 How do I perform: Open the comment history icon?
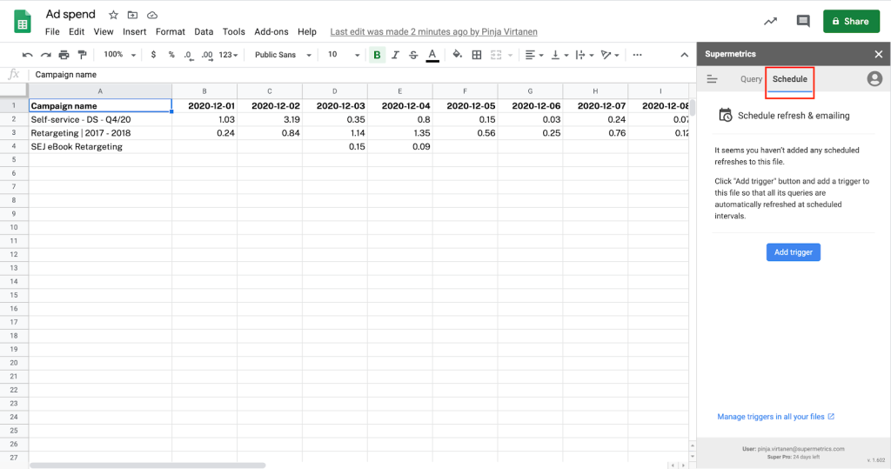click(x=802, y=21)
